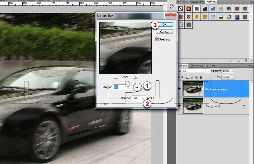This screenshot has width=254, height=164.
Task: Click the Distance slider handle
Action: tap(105, 104)
